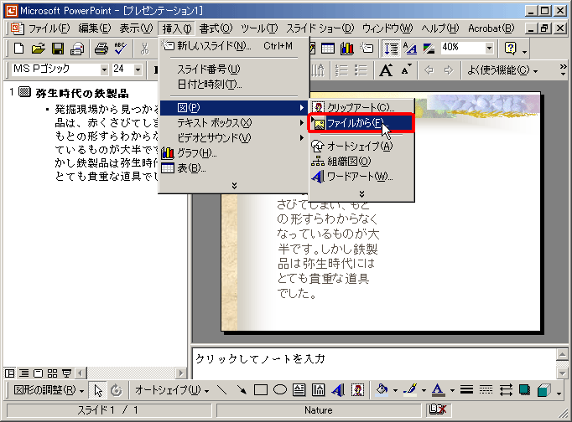Click the Free Rotate tool
The image size is (572, 422).
117,390
